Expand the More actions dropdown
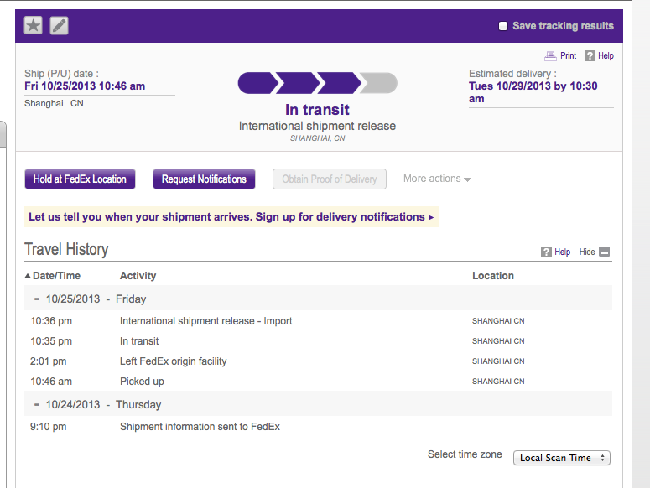This screenshot has width=650, height=488. click(437, 179)
